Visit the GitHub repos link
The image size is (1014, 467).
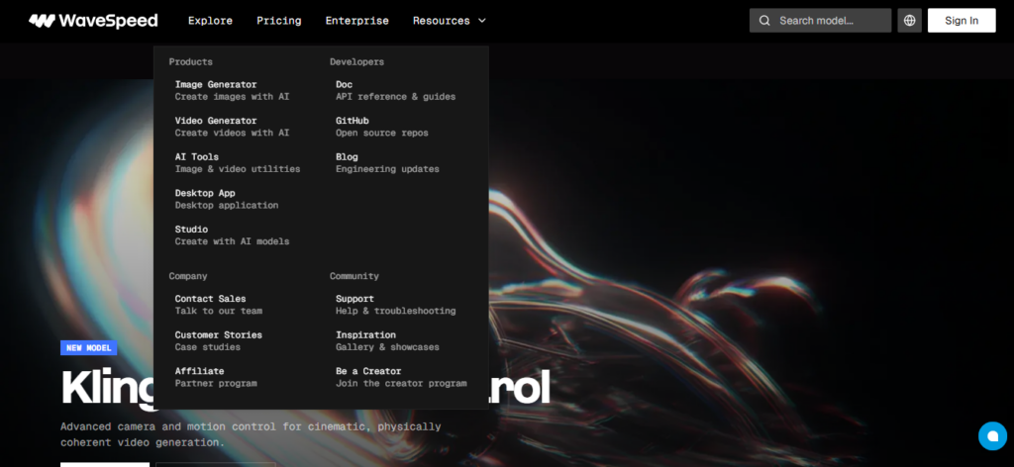381,127
